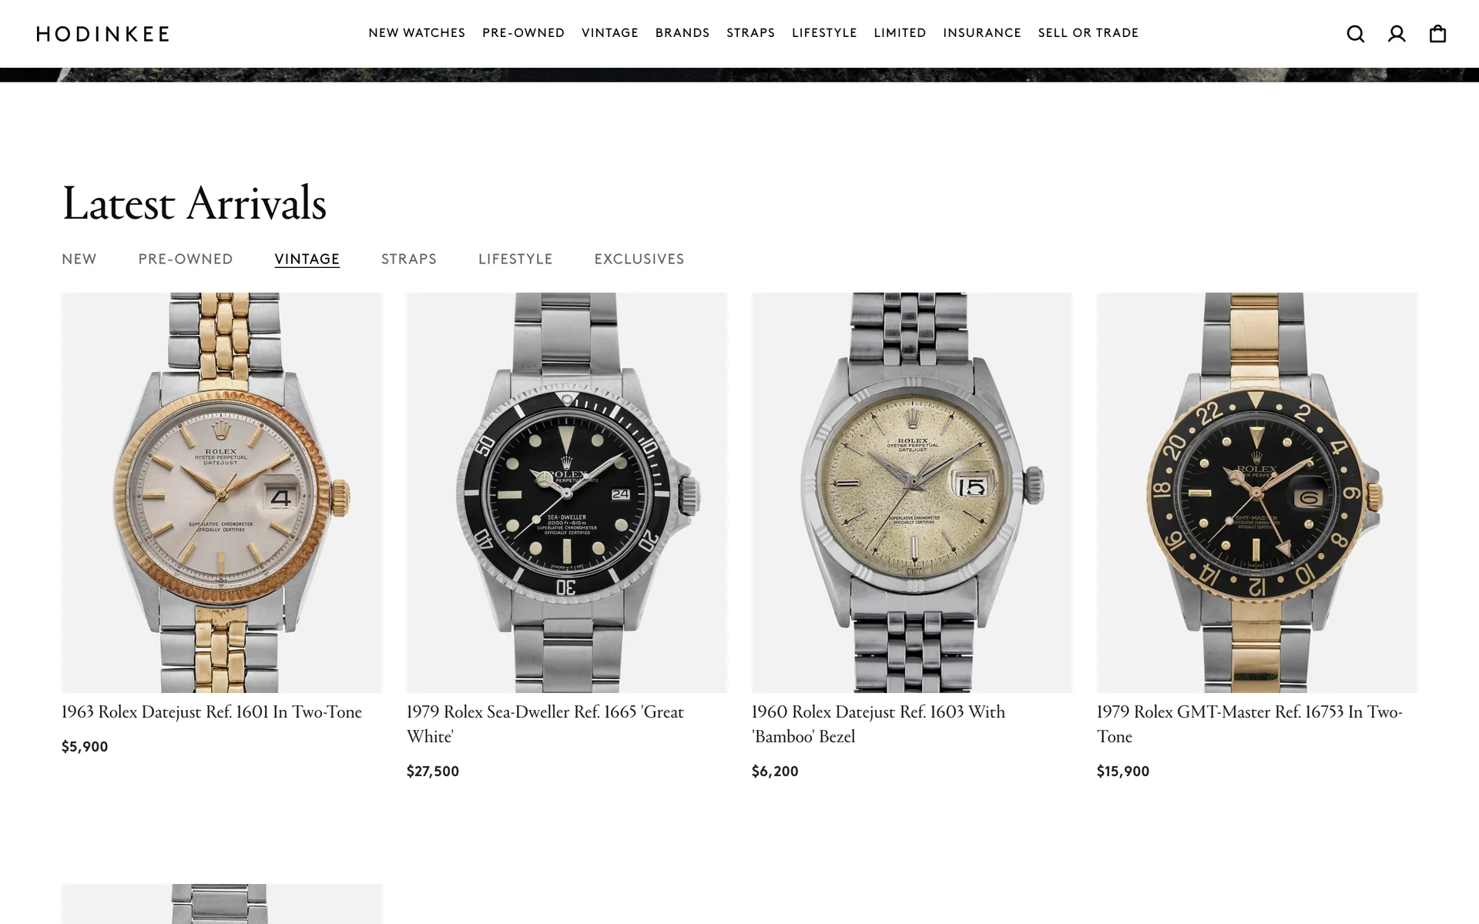Open 1979 Rolex GMT-Master Ref. 16753 title
Viewport: 1479px width, 924px height.
pyautogui.click(x=1249, y=724)
